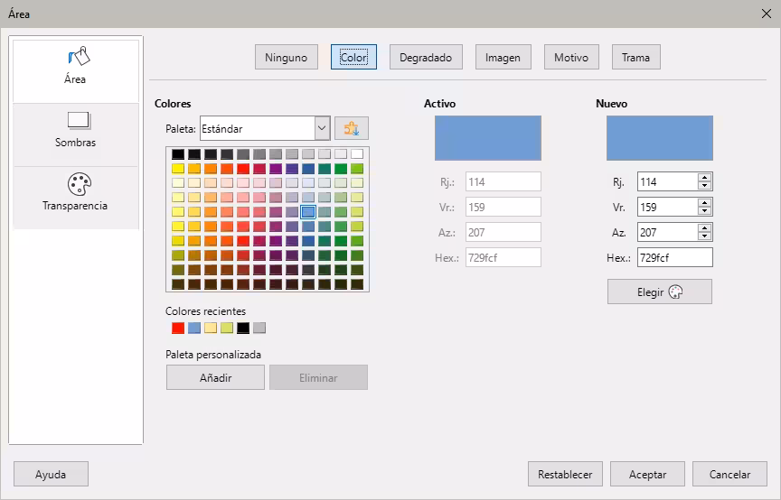The image size is (781, 500).
Task: Pick the white swatch in the palette's top row
Action: (x=357, y=154)
